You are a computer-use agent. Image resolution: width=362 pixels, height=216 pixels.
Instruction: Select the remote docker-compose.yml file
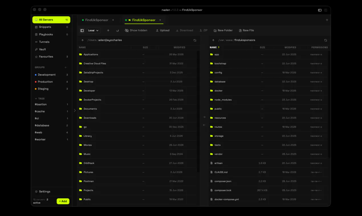click(x=268, y=199)
